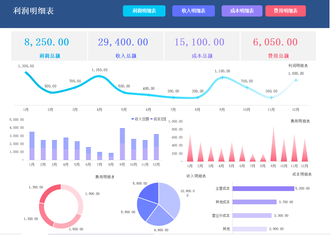Open the 费用明细表 page

pyautogui.click(x=285, y=11)
